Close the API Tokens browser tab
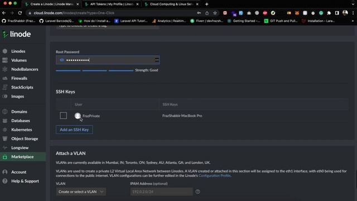357x201 pixels. point(137,4)
